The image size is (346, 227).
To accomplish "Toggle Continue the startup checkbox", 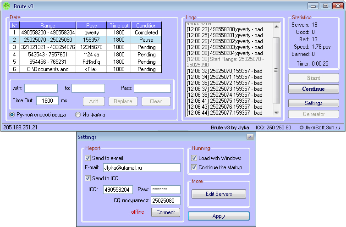I will pos(194,167).
